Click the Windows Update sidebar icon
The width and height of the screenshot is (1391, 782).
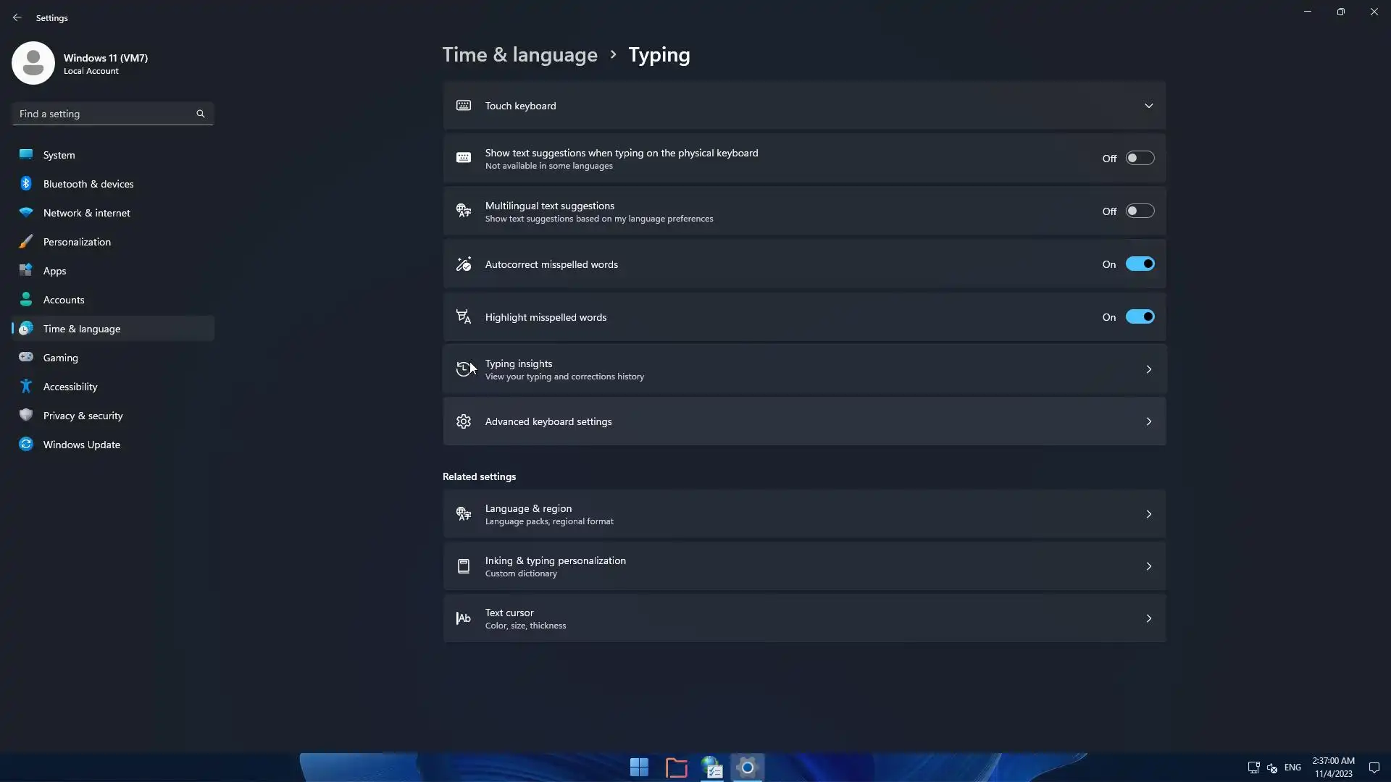coord(26,445)
